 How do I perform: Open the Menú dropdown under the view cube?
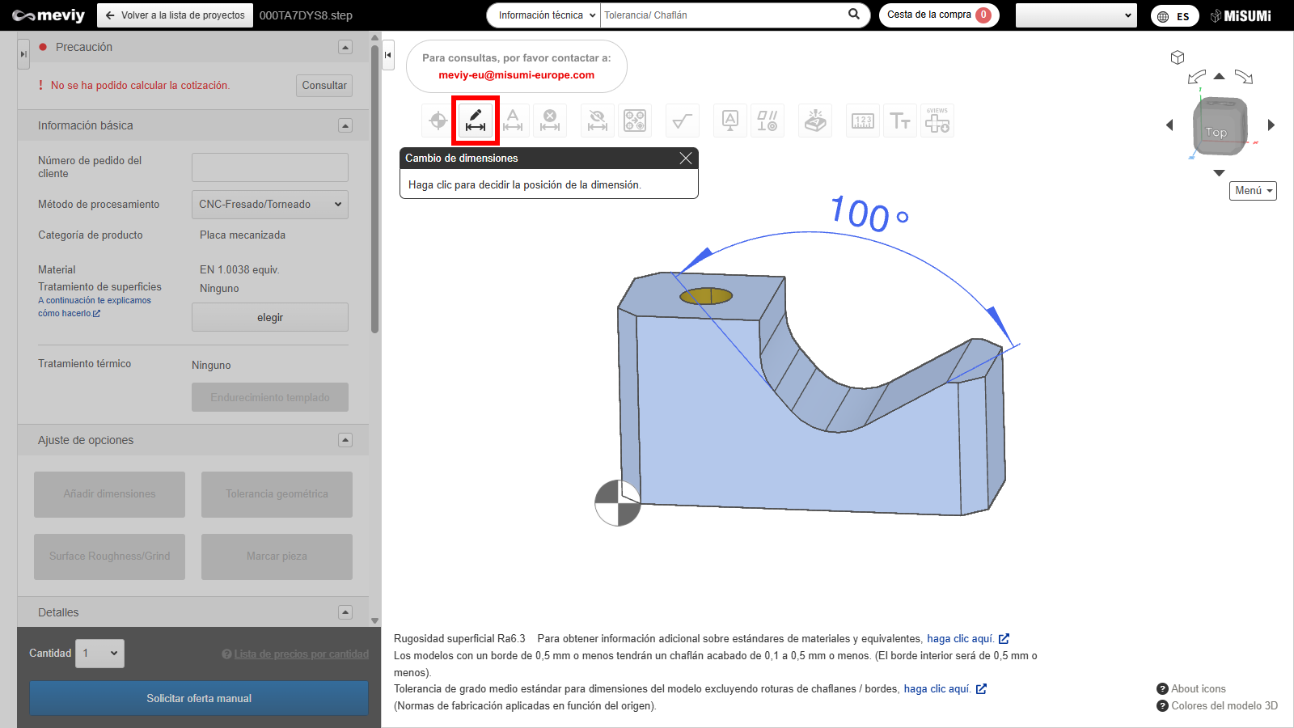click(1253, 191)
